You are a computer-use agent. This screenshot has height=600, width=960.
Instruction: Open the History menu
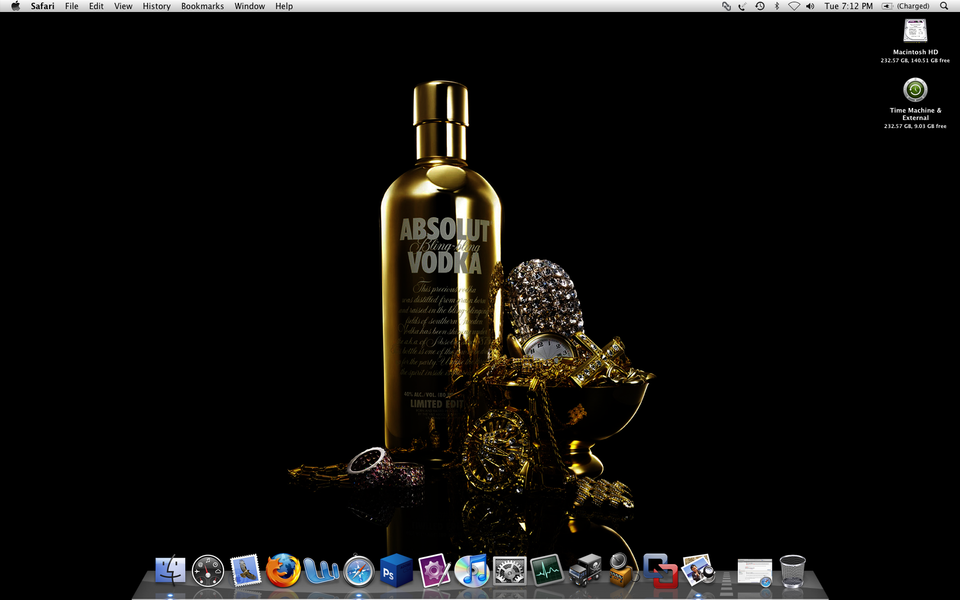coord(157,6)
